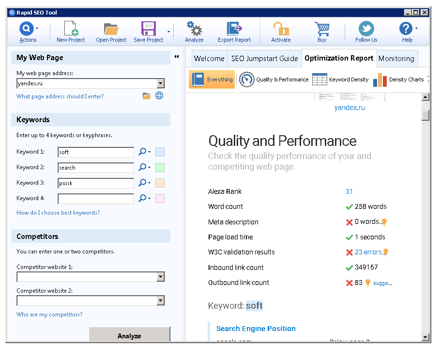Expand the Competitor website 1 dropdown
The height and width of the screenshot is (347, 440).
pyautogui.click(x=160, y=277)
